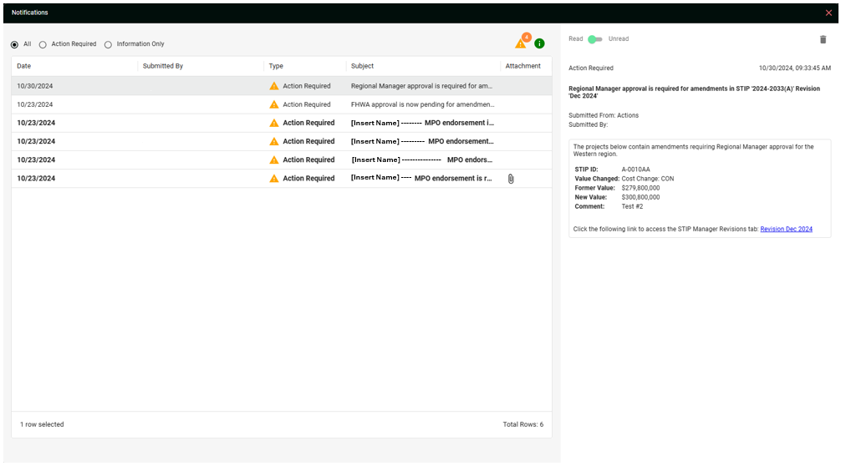Select the Action Required filter radio button
Image resolution: width=841 pixels, height=466 pixels.
coord(43,44)
